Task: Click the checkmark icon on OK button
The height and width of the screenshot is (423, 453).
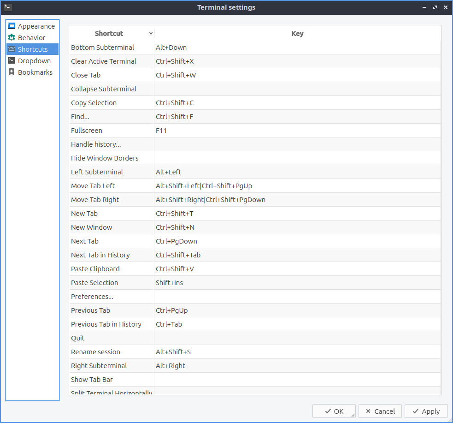Action: coord(328,411)
